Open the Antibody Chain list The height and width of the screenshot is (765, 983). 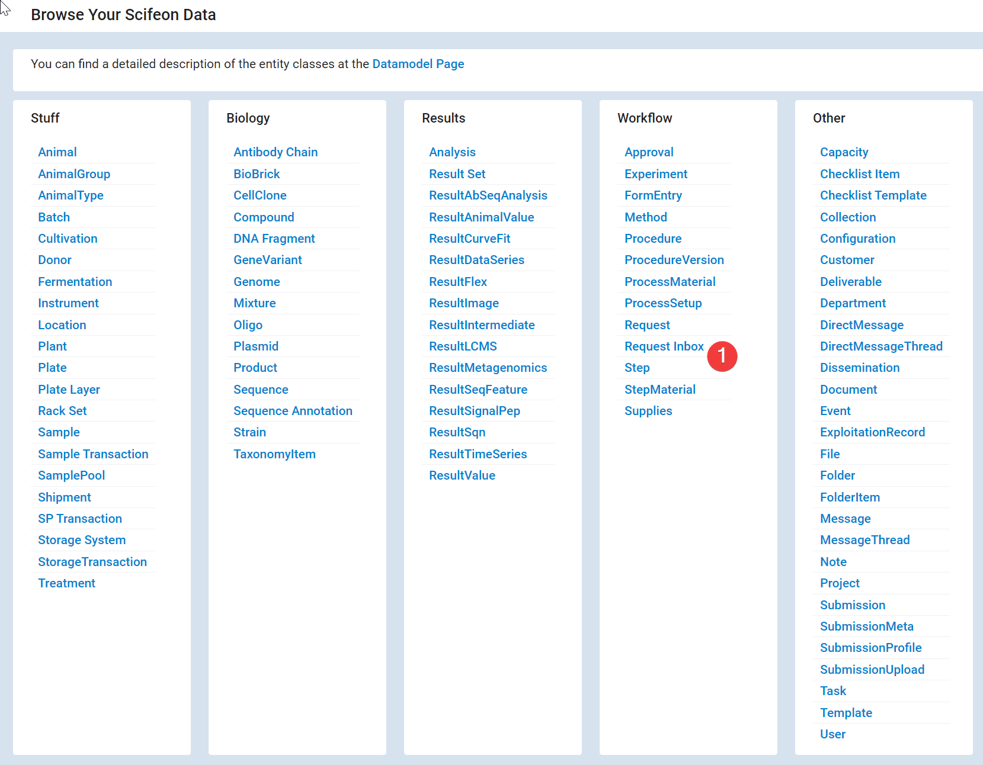point(276,152)
